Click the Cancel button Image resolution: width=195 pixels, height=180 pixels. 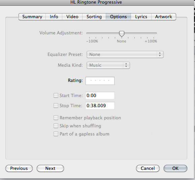point(148,169)
